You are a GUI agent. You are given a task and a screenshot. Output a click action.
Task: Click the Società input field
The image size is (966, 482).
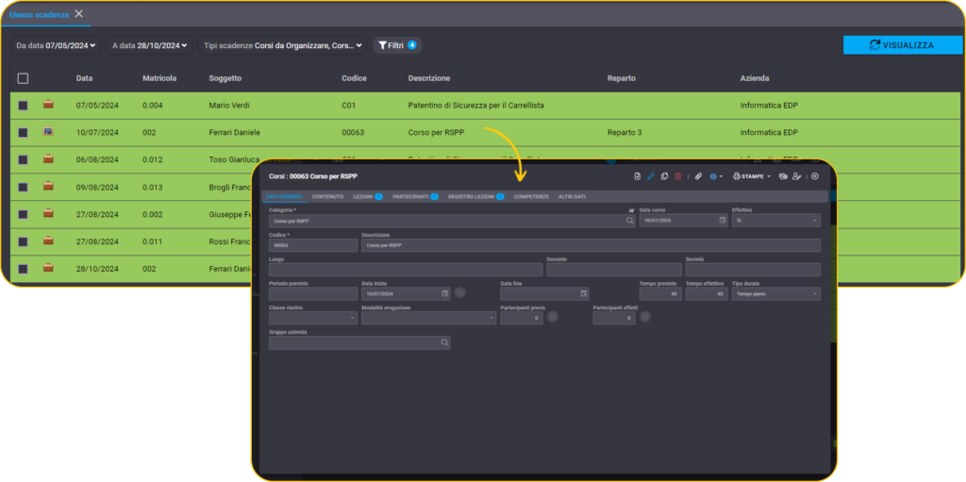[753, 270]
